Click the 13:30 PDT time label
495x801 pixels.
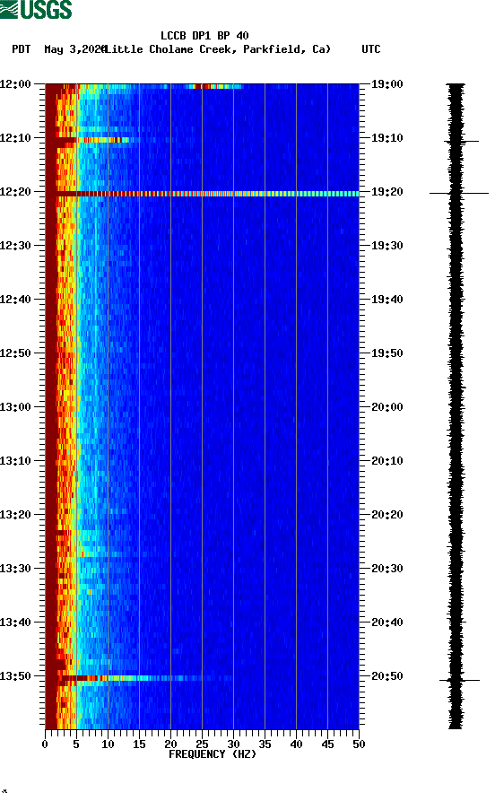click(x=15, y=569)
